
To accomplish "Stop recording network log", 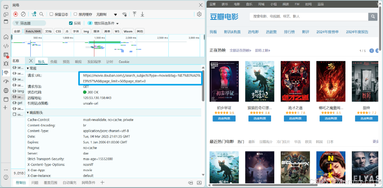I will click(x=16, y=14).
